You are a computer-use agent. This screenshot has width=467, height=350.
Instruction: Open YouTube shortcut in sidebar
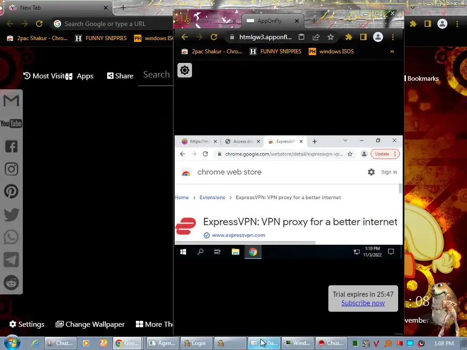point(11,124)
